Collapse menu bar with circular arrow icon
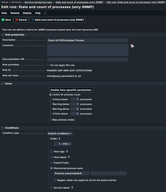The width and height of the screenshot is (166, 192). (x=45, y=13)
